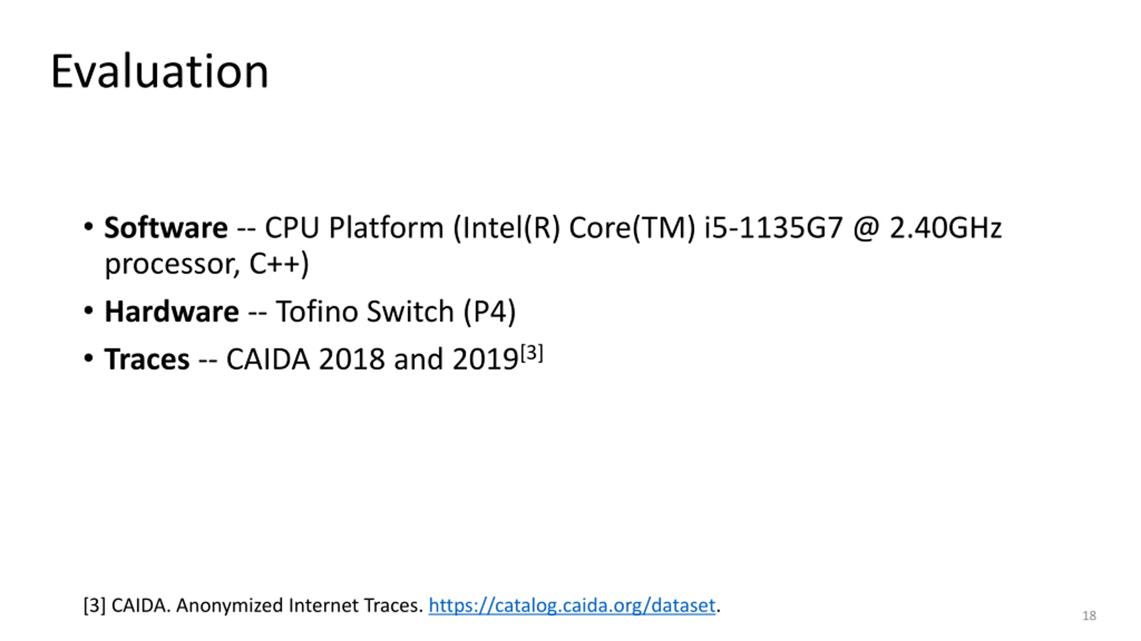Click the Evaluation slide title
Viewport: 1141px width, 641px height.
click(x=160, y=71)
